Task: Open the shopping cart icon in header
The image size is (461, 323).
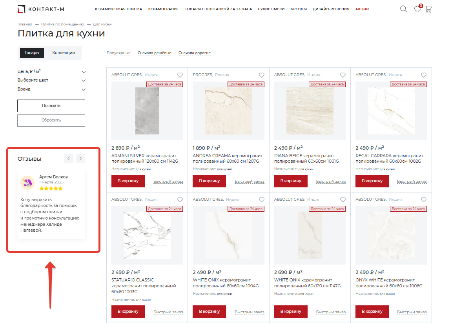Action: tap(428, 9)
